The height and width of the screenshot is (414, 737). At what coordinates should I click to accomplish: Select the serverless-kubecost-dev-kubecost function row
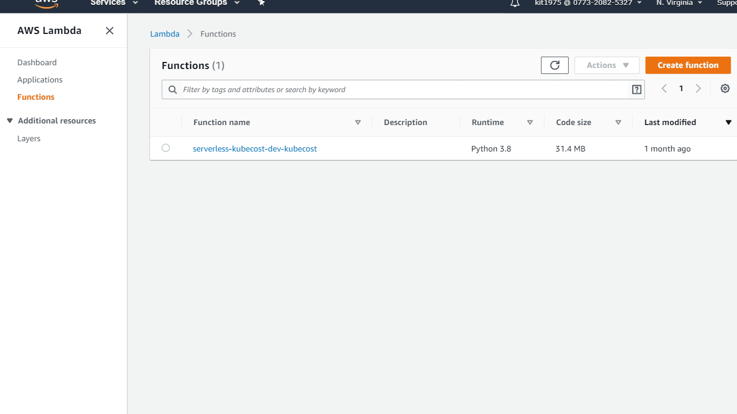166,148
